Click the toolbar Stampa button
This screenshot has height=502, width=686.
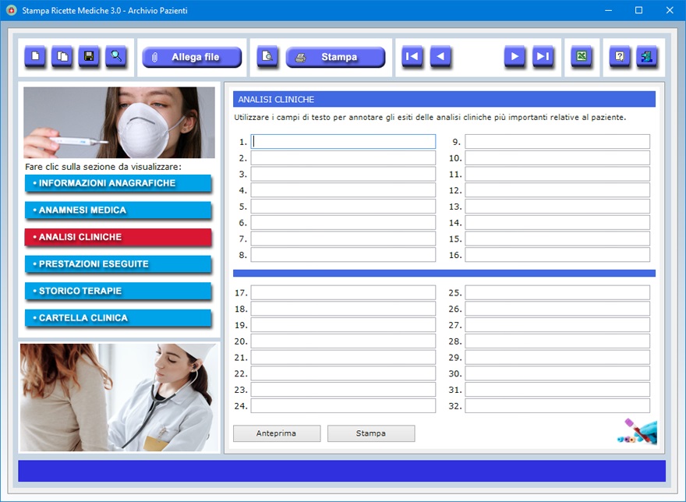[335, 57]
